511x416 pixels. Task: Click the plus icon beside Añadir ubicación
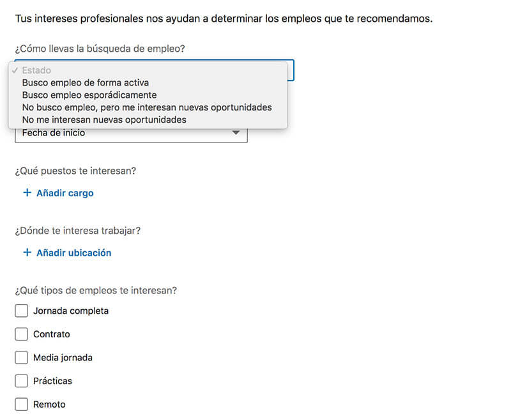[x=27, y=252]
